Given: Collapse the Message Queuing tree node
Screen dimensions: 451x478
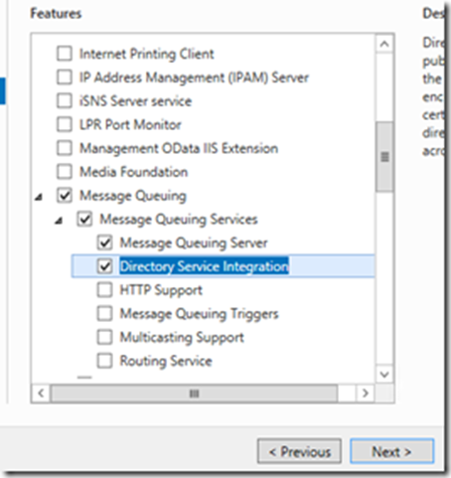Looking at the screenshot, I should (39, 198).
